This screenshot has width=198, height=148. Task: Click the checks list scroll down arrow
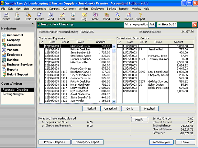coord(114,101)
